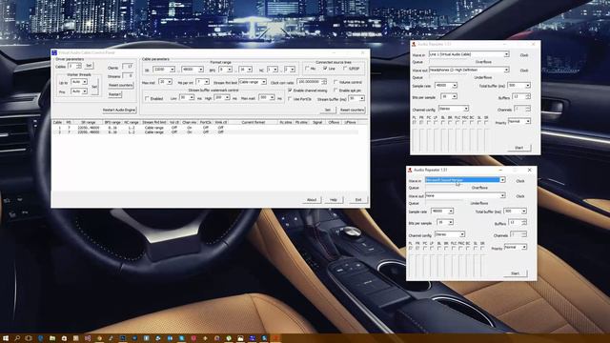The image size is (610, 343).
Task: Open the NC maximum dropdown
Action: point(289,70)
